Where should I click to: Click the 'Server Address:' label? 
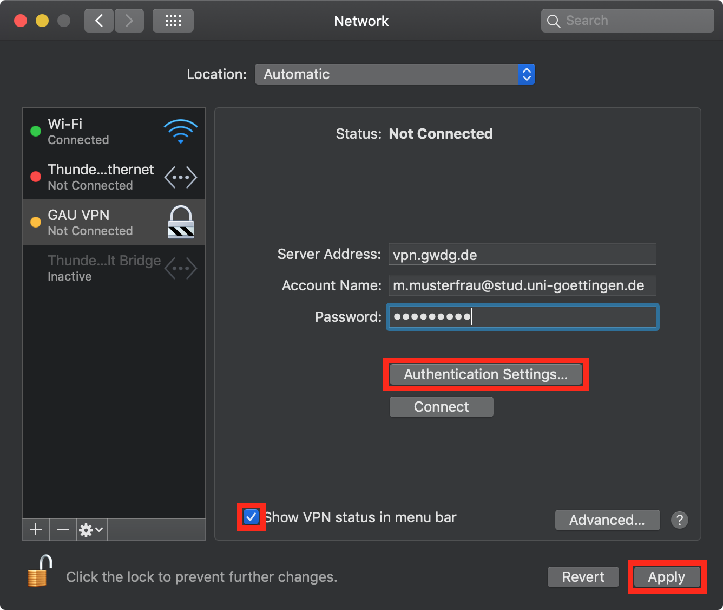[x=330, y=254]
